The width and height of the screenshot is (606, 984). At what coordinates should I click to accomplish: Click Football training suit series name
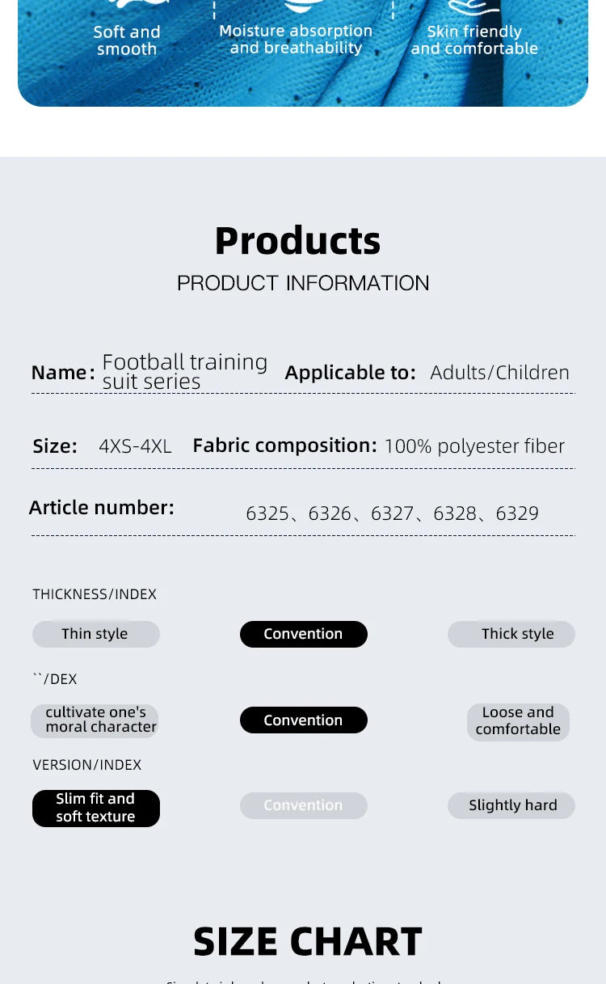(x=184, y=371)
